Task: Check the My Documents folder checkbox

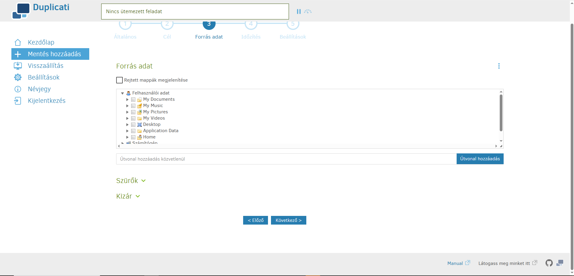Action: 133,100
